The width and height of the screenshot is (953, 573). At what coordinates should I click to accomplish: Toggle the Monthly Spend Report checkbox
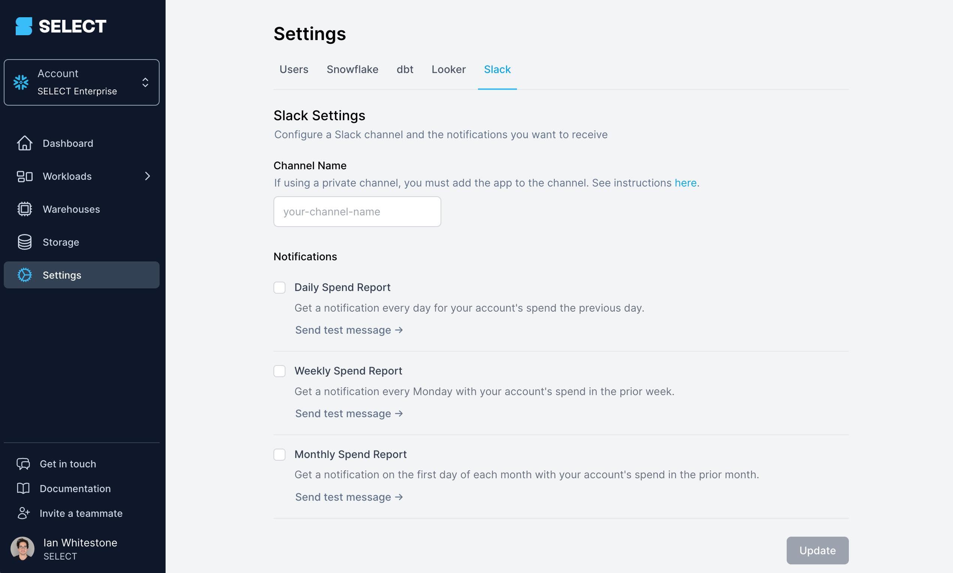click(279, 454)
